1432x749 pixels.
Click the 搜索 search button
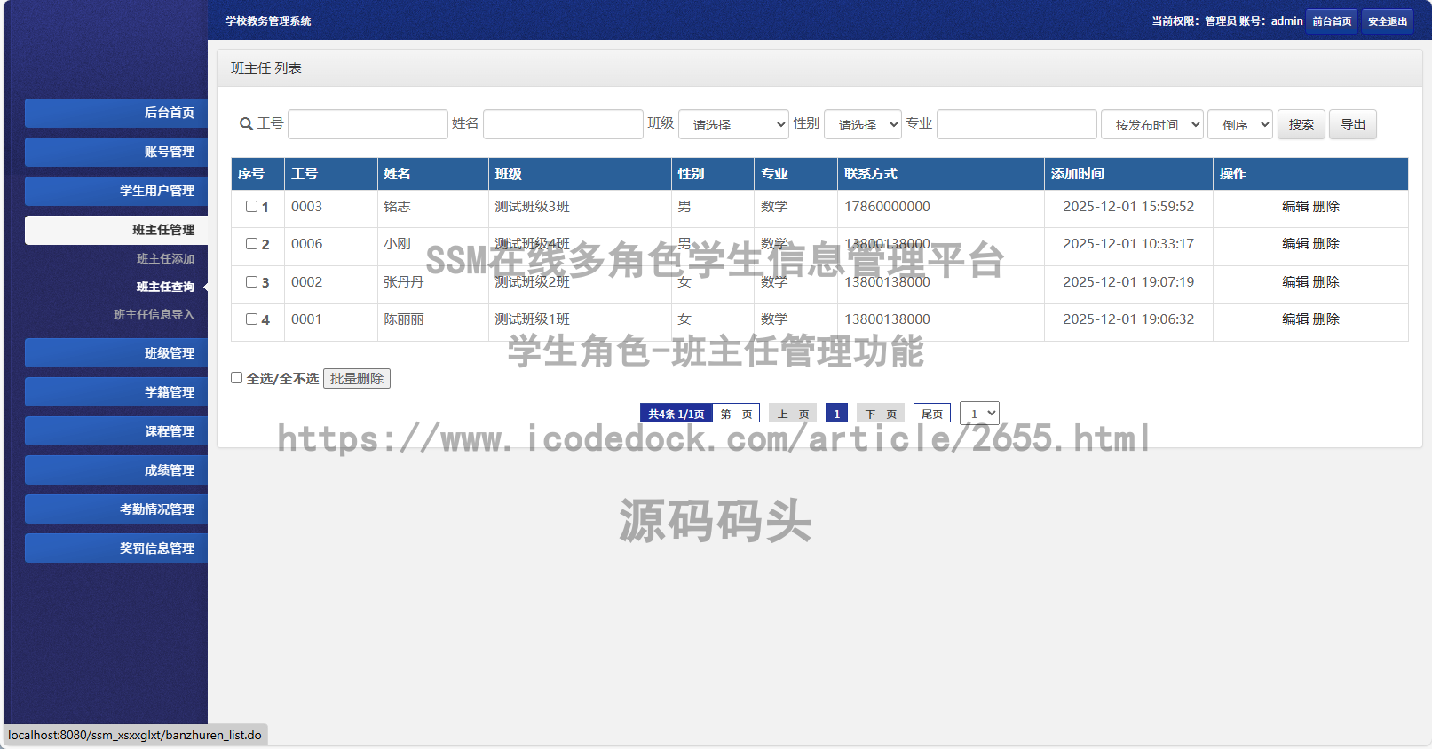coord(1301,124)
